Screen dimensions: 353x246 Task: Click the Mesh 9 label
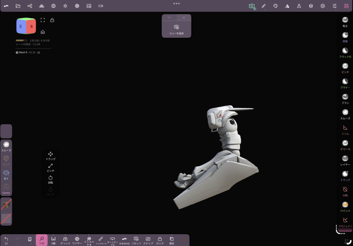(x=23, y=52)
